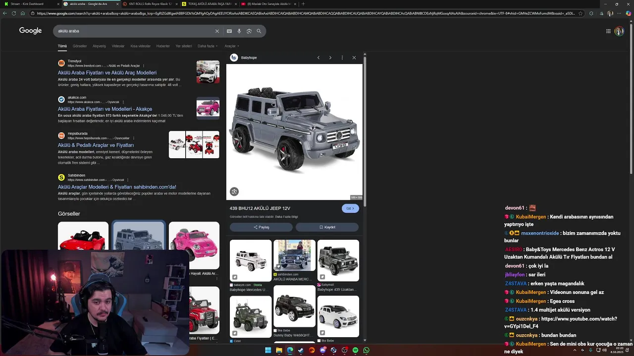
Task: Go back in browser history
Action: tap(5, 13)
